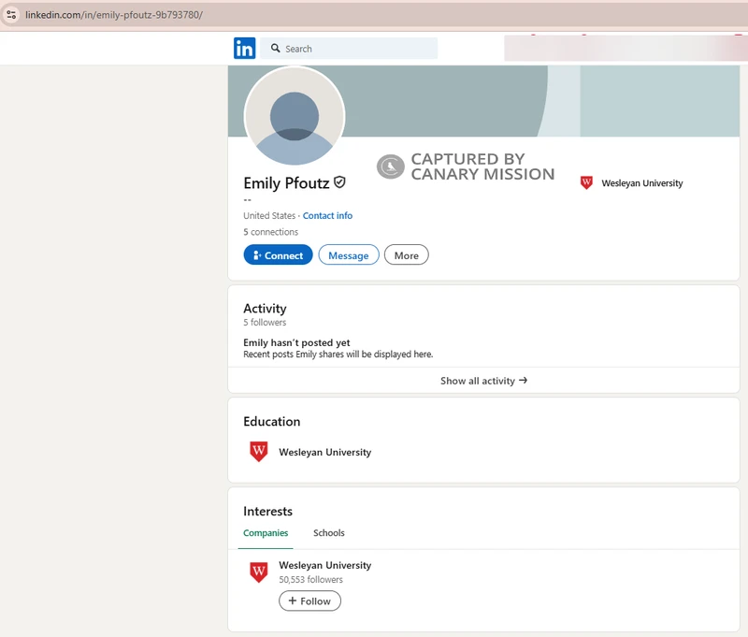Open Wesleyan University entry under Education
Viewport: 748px width, 637px height.
coord(324,452)
